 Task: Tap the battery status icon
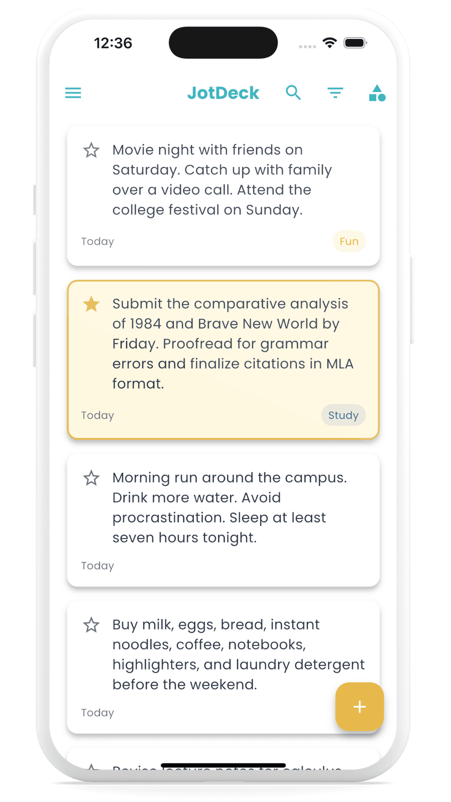click(x=355, y=43)
